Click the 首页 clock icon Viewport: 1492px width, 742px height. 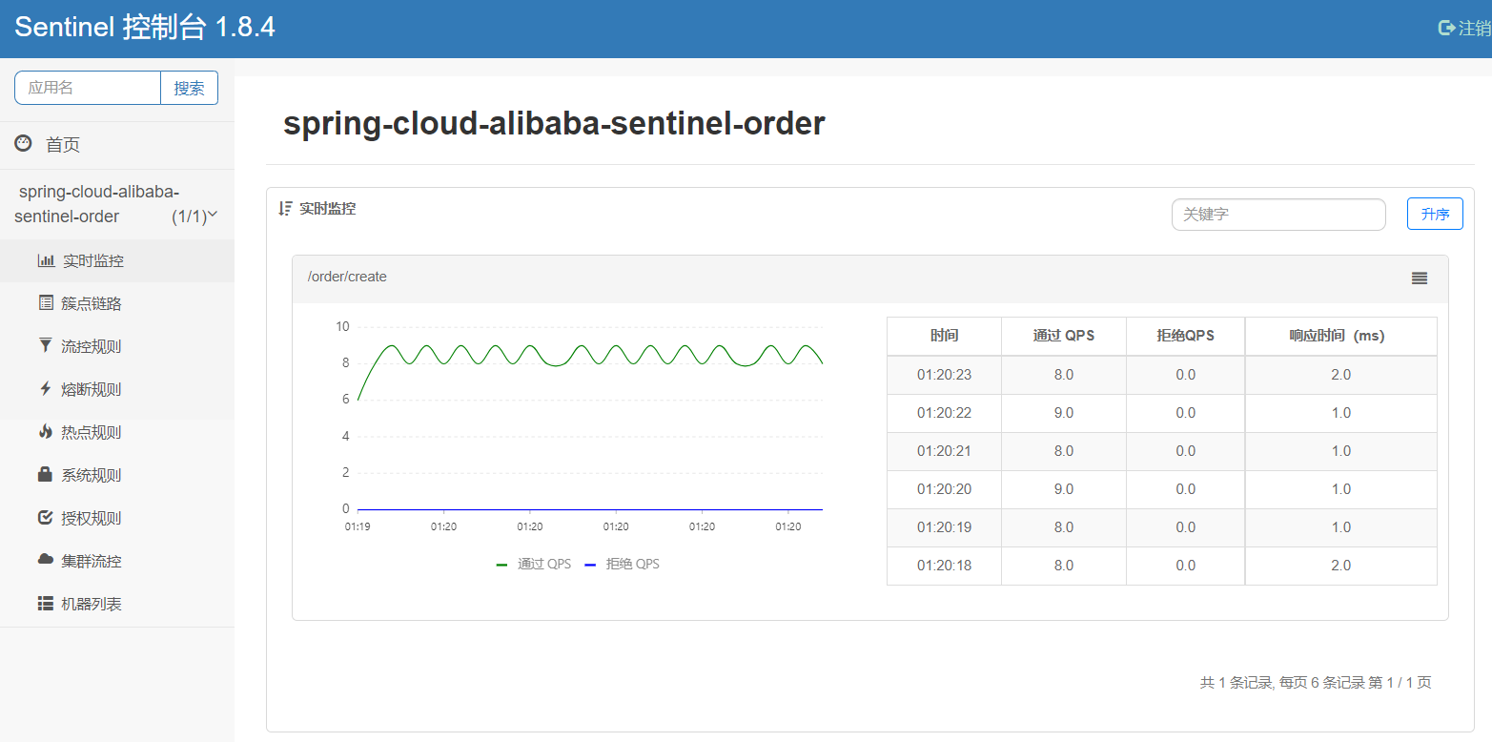pos(22,143)
